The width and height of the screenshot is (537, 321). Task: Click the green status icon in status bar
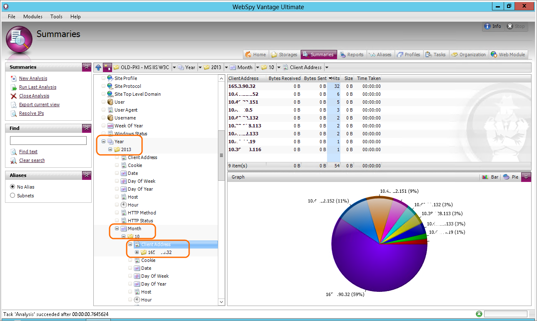pos(479,314)
